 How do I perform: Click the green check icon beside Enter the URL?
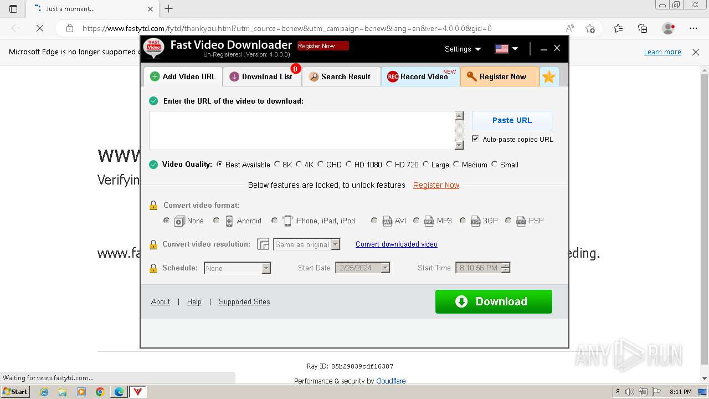(x=153, y=101)
